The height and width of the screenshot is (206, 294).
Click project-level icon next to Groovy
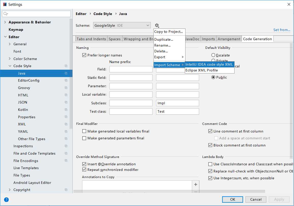click(66, 88)
